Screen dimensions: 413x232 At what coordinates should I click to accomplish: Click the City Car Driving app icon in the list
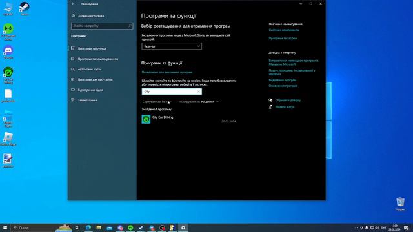click(146, 119)
